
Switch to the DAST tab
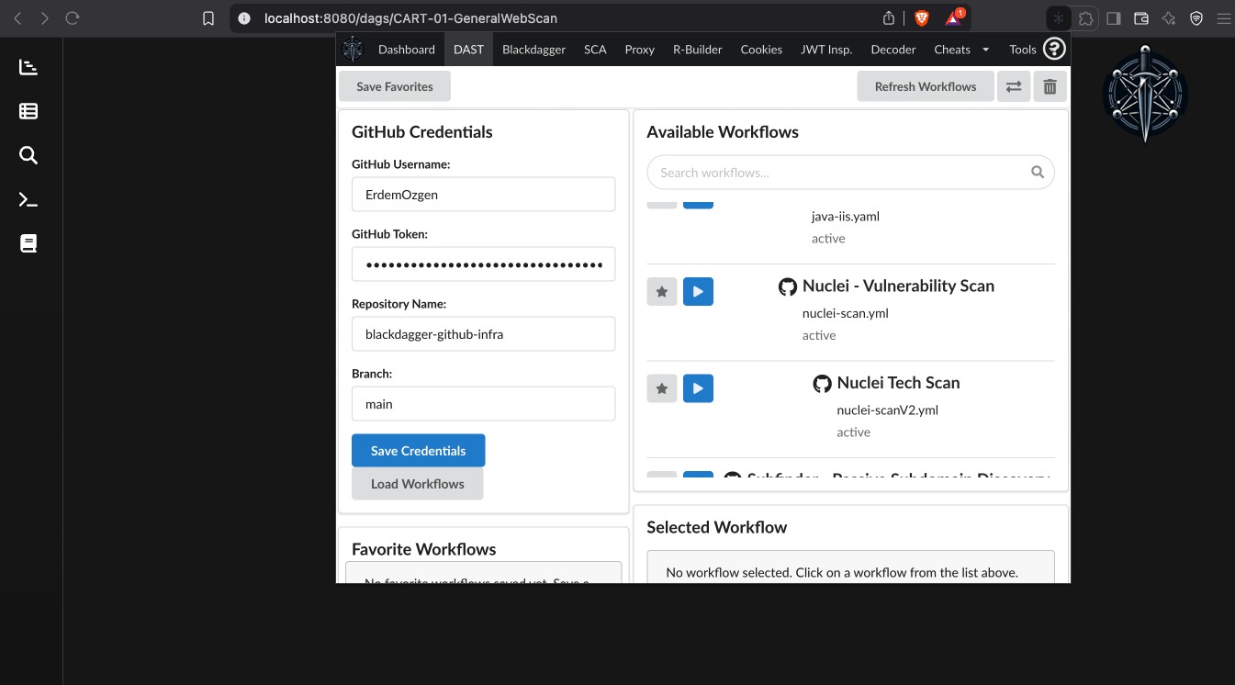(468, 50)
